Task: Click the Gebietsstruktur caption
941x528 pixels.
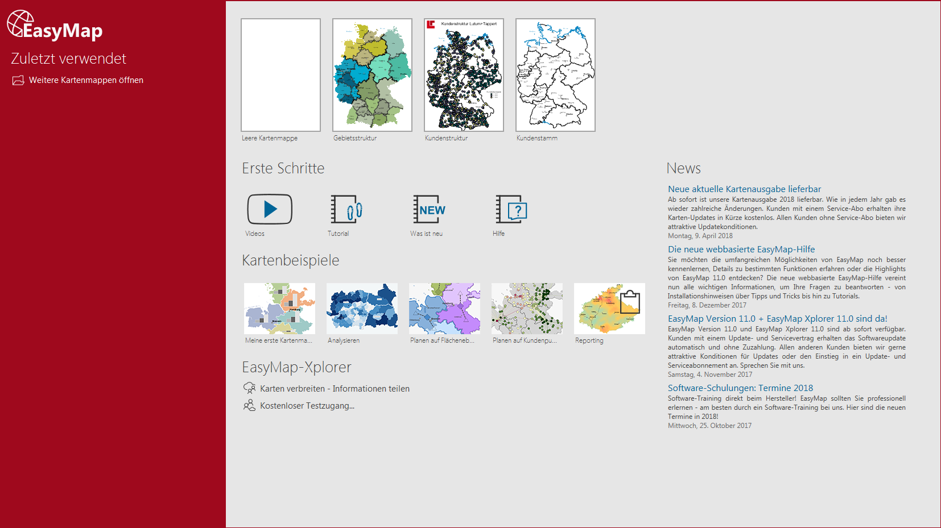Action: pyautogui.click(x=355, y=138)
